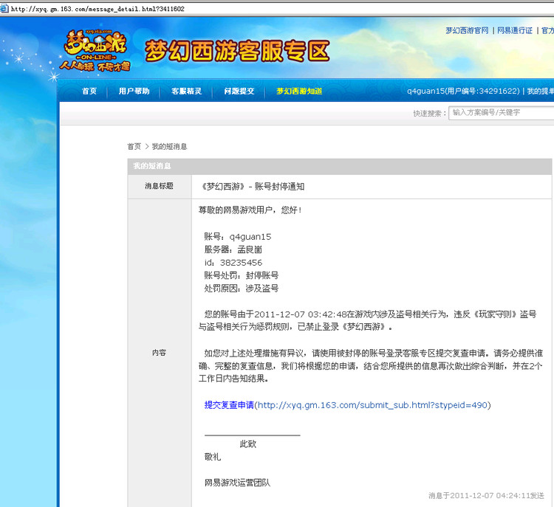This screenshot has width=554, height=507.
Task: Click the 官方 link at top right
Action: 547,31
